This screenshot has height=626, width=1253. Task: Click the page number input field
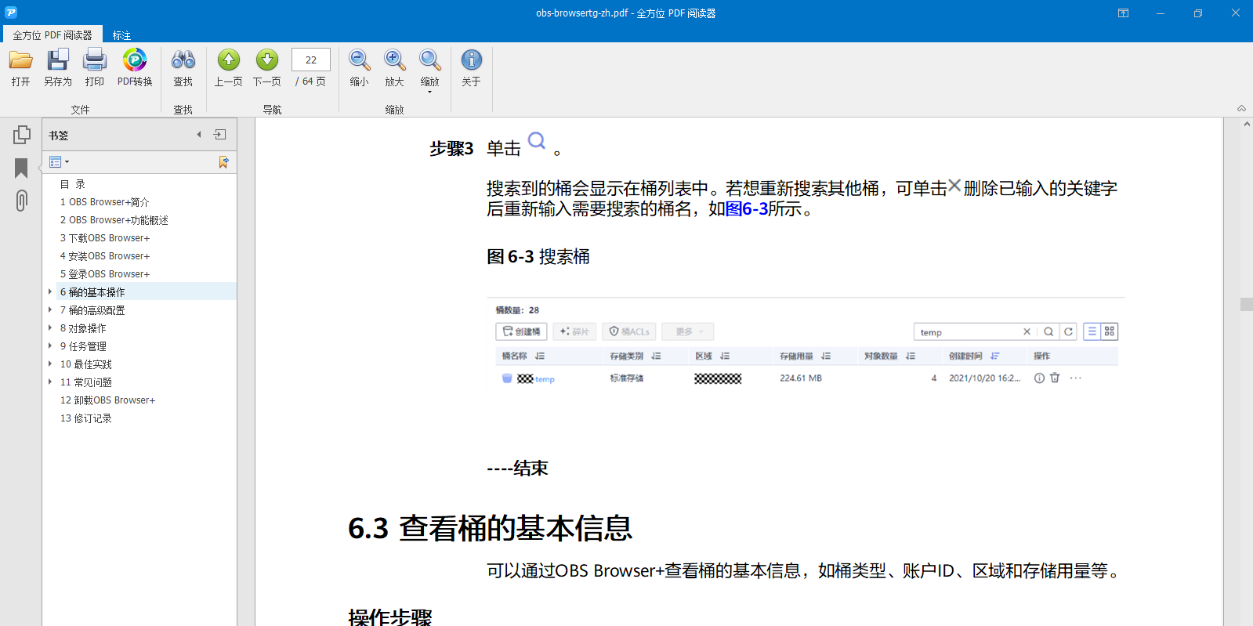click(311, 60)
